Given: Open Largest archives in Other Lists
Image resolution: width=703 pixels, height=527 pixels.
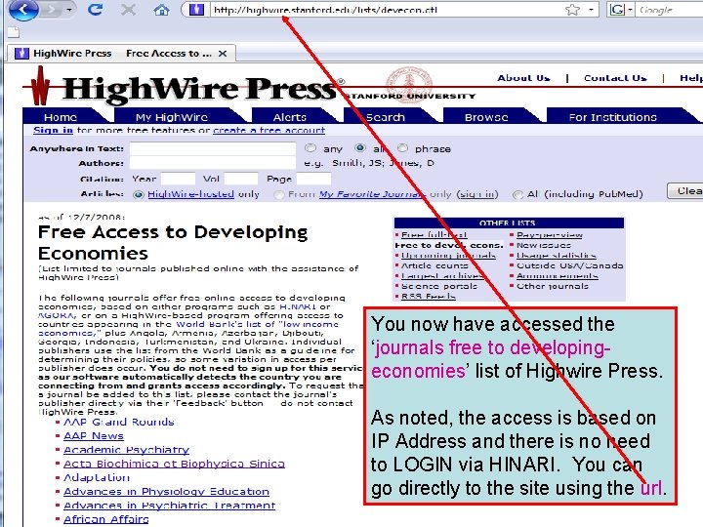Looking at the screenshot, I should (442, 276).
